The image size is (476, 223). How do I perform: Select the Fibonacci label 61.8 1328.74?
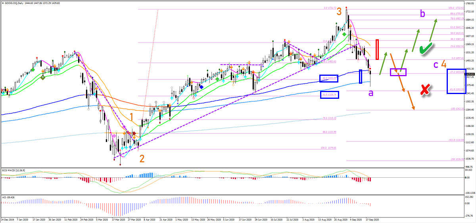(329, 95)
